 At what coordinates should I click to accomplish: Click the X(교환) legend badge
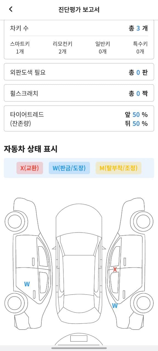coord(30,168)
